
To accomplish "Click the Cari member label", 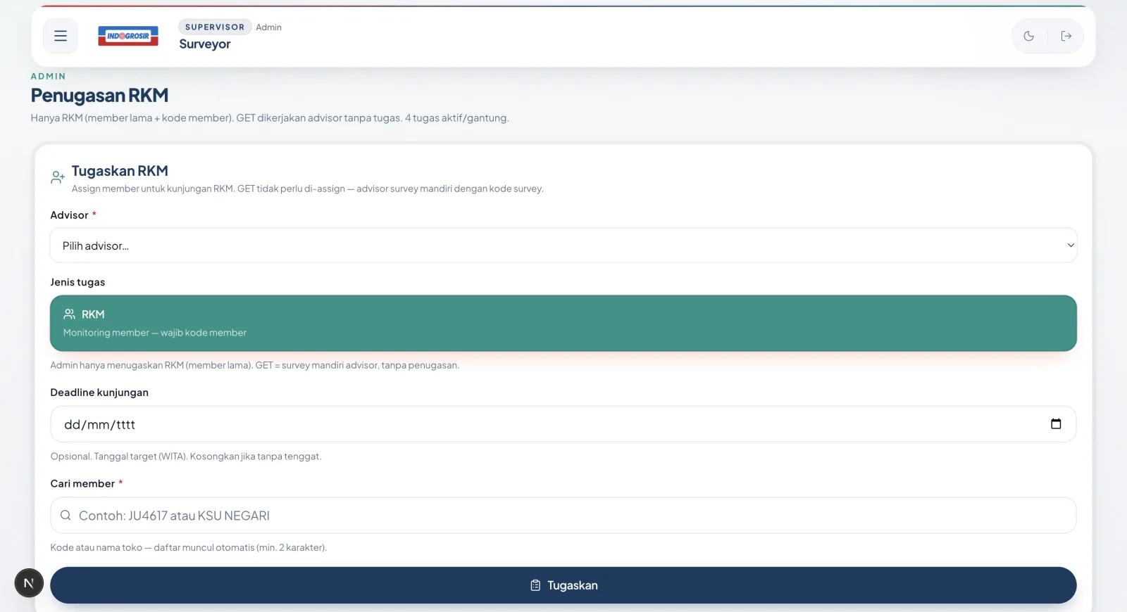I will [x=82, y=483].
